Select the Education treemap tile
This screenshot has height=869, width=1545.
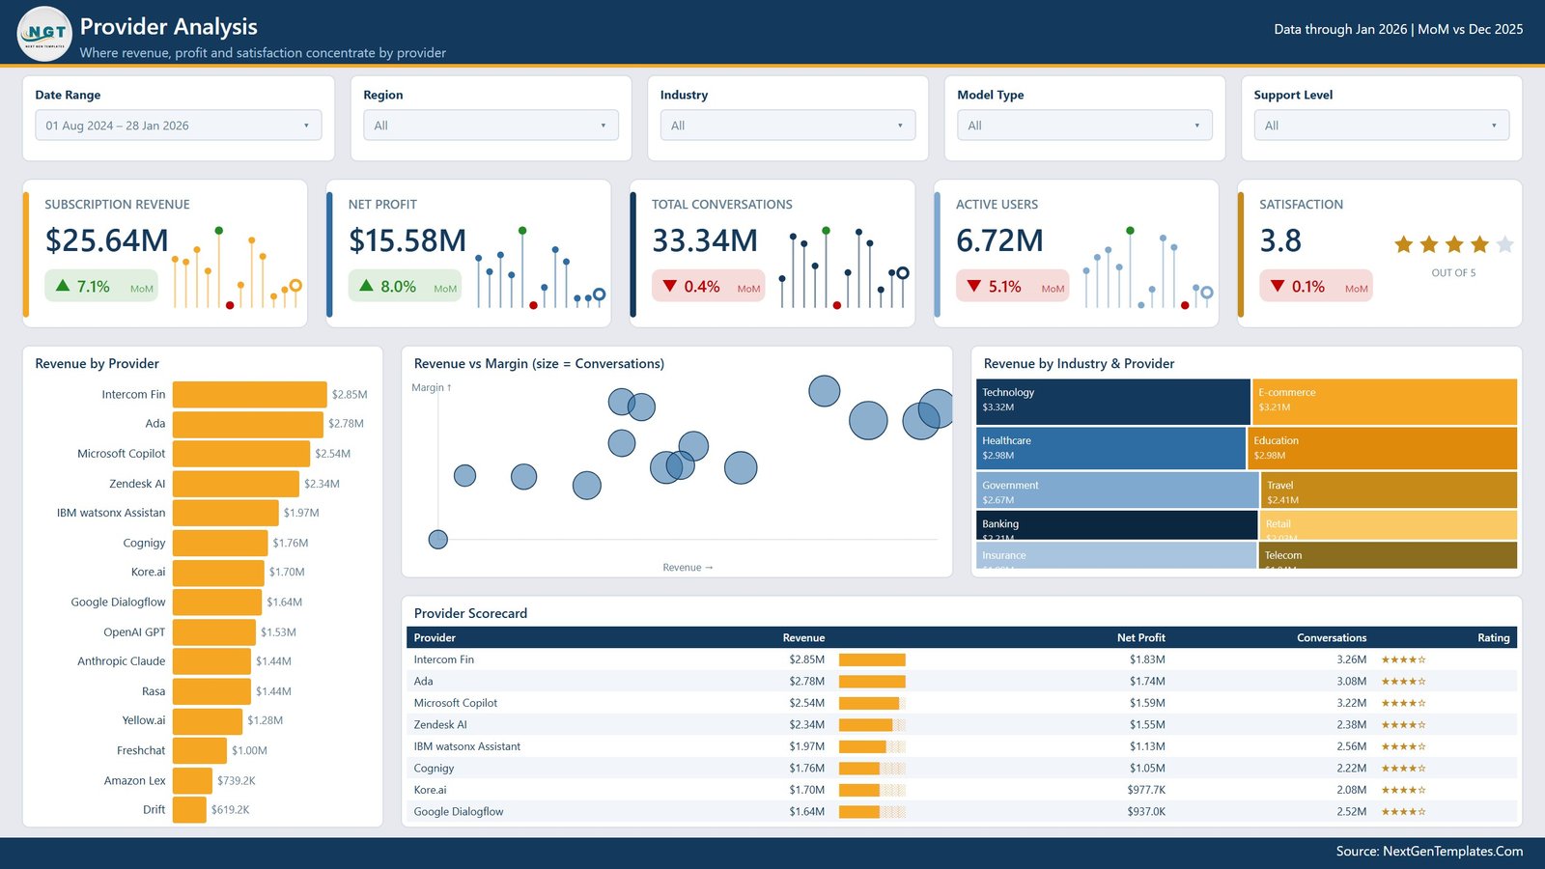click(1383, 448)
